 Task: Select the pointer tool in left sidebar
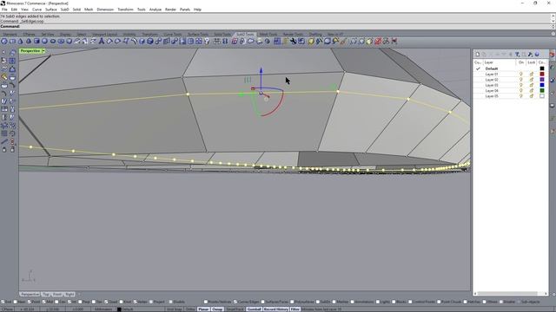(x=3, y=53)
